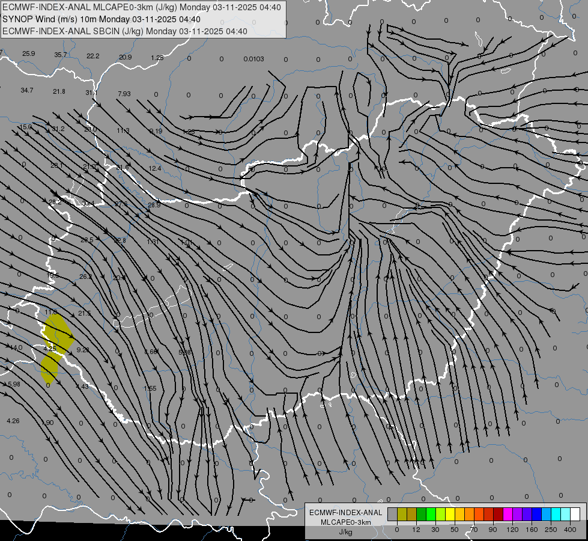Click the 35.7 grid value on map
588x541 pixels.
(x=61, y=55)
